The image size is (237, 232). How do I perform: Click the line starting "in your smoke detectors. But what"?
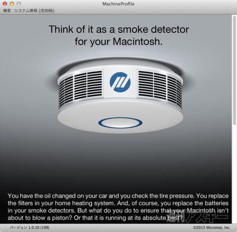tap(118, 210)
